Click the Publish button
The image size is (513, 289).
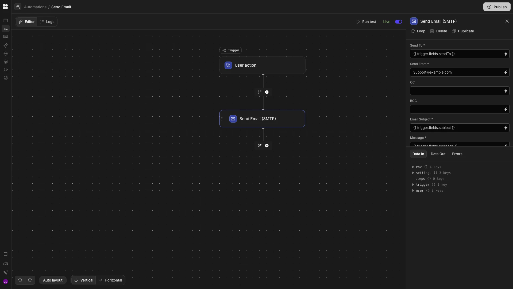(x=497, y=7)
